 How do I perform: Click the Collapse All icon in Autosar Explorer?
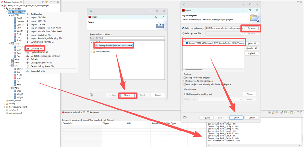[43, 2]
